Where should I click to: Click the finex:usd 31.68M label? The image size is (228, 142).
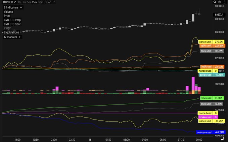click(x=212, y=98)
